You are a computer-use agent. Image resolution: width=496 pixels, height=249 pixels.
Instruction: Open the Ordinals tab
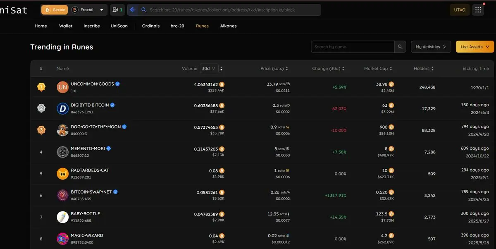click(x=151, y=26)
